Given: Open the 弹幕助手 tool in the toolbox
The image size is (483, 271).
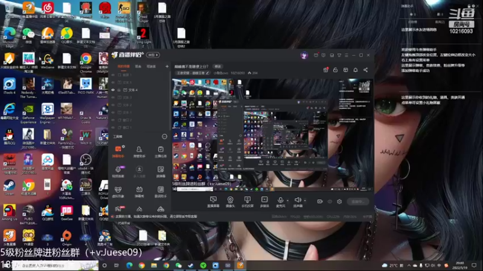Looking at the screenshot, I should (118, 152).
